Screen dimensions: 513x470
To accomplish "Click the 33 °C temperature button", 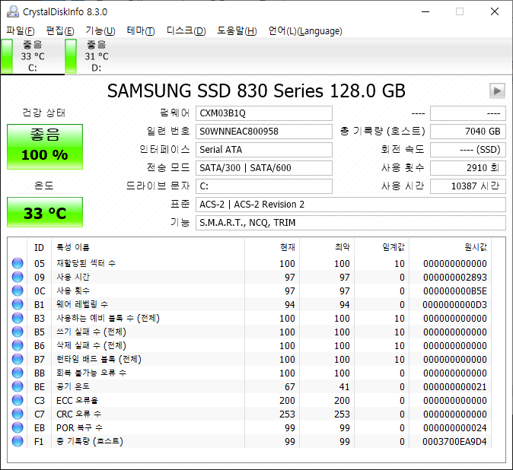I will [44, 213].
